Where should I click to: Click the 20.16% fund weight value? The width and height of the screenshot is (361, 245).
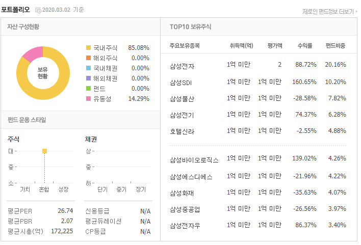pyautogui.click(x=336, y=65)
